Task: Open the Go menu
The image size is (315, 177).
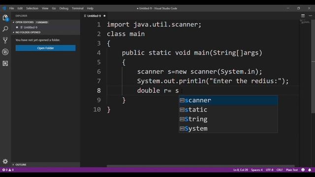Action: pyautogui.click(x=54, y=8)
